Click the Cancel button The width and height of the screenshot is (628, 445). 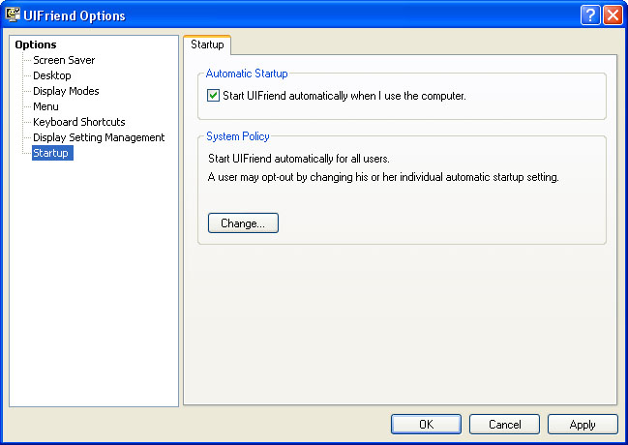(505, 424)
